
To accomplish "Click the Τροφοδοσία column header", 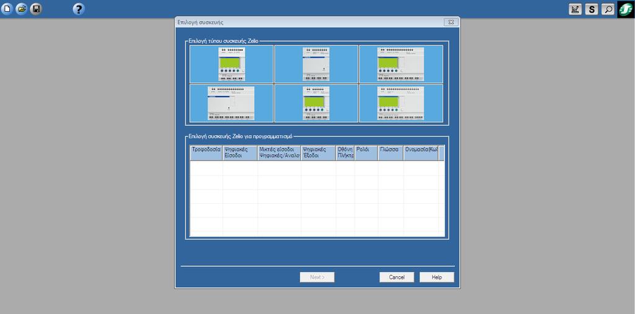I will click(x=206, y=153).
